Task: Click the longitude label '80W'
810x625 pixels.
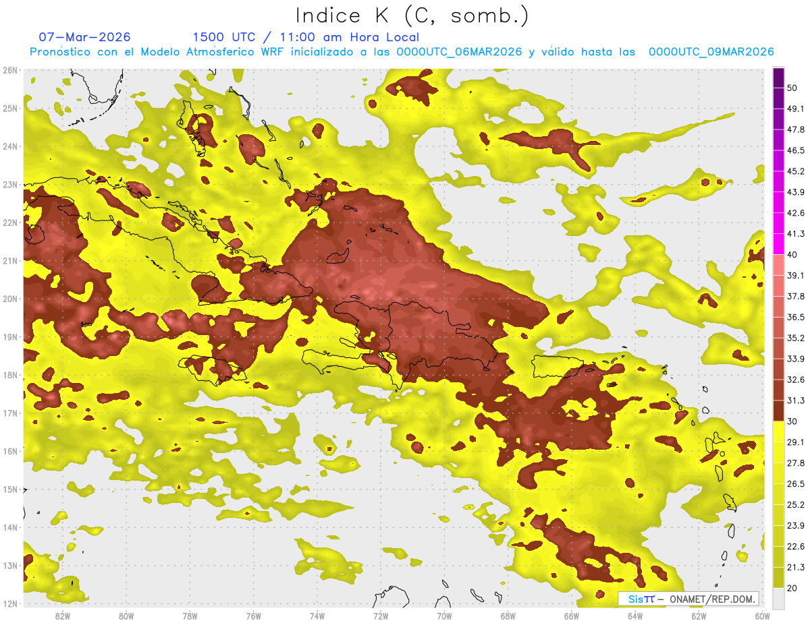Action: [x=126, y=616]
